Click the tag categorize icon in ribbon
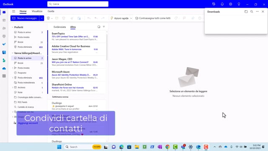268x151 pixels. (x=176, y=18)
